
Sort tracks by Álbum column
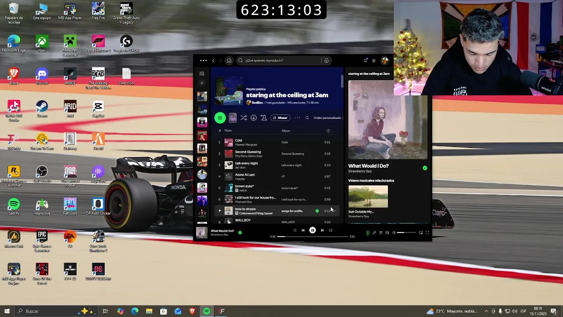pyautogui.click(x=286, y=131)
